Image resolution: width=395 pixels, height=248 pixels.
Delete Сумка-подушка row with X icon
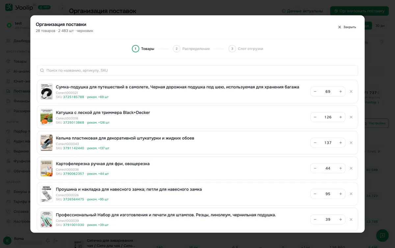(x=351, y=91)
